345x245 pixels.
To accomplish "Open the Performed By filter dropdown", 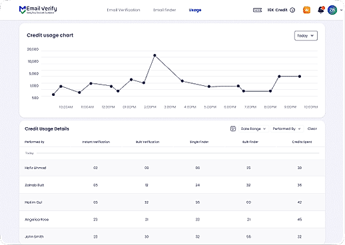I will click(x=286, y=128).
